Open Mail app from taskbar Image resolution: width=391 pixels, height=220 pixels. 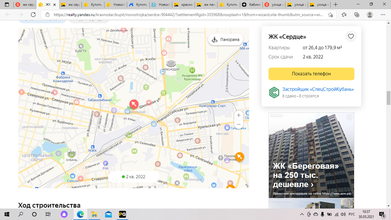pos(109,214)
